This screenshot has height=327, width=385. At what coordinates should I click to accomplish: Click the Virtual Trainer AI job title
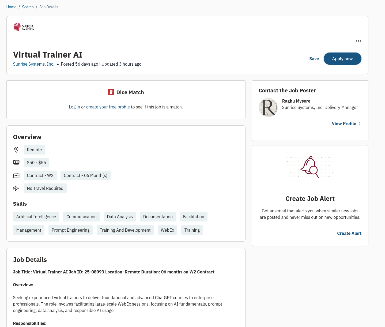click(48, 55)
